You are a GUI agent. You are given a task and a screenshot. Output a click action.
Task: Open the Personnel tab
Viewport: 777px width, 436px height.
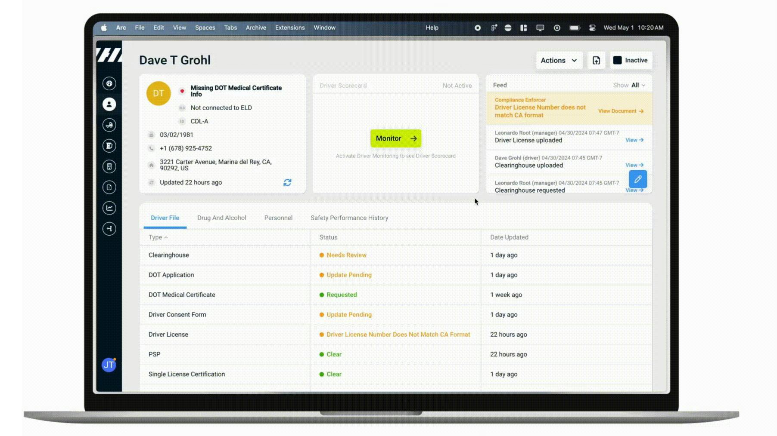click(x=278, y=218)
